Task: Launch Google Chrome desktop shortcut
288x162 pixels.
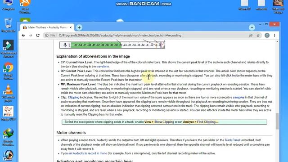Action: point(8,71)
